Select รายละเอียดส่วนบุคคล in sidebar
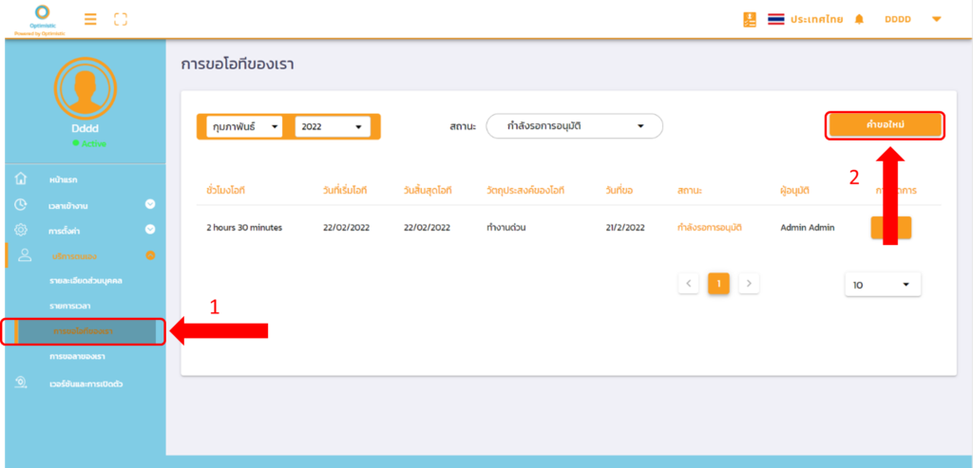Viewport: 973px width, 468px height. (x=86, y=281)
